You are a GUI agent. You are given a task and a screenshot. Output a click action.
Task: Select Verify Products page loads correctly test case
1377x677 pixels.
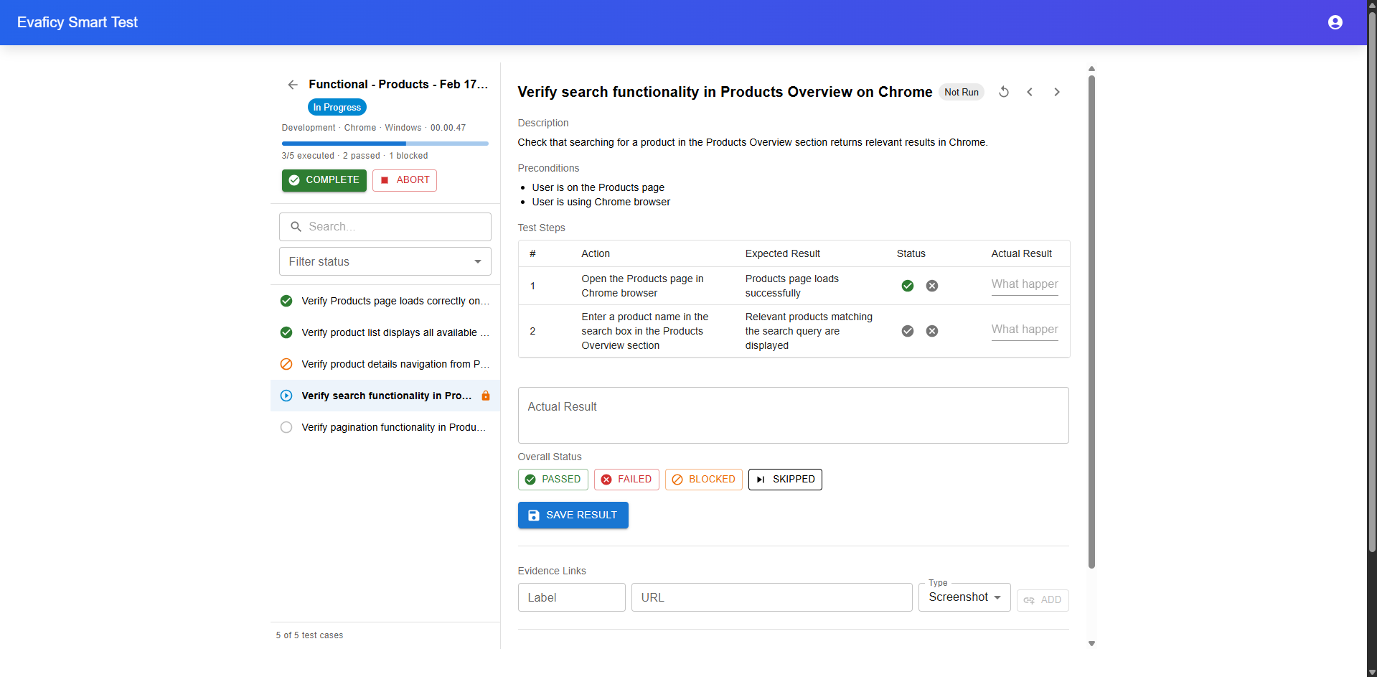pos(385,301)
